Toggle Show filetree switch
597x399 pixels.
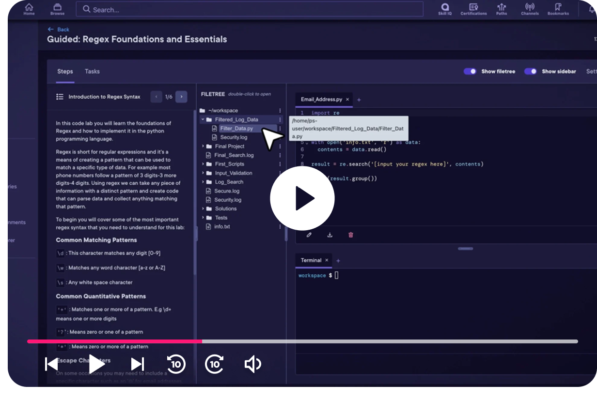point(470,72)
